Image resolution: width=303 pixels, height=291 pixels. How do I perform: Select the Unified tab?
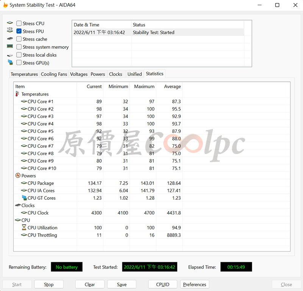pos(134,74)
